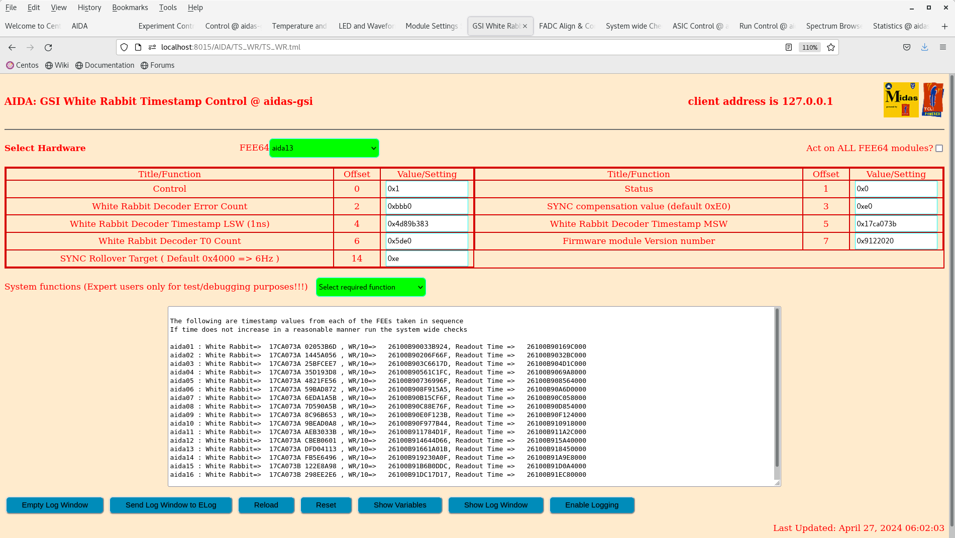Image resolution: width=955 pixels, height=538 pixels.
Task: Switch to the Spectrum Browser tab
Action: pyautogui.click(x=833, y=26)
